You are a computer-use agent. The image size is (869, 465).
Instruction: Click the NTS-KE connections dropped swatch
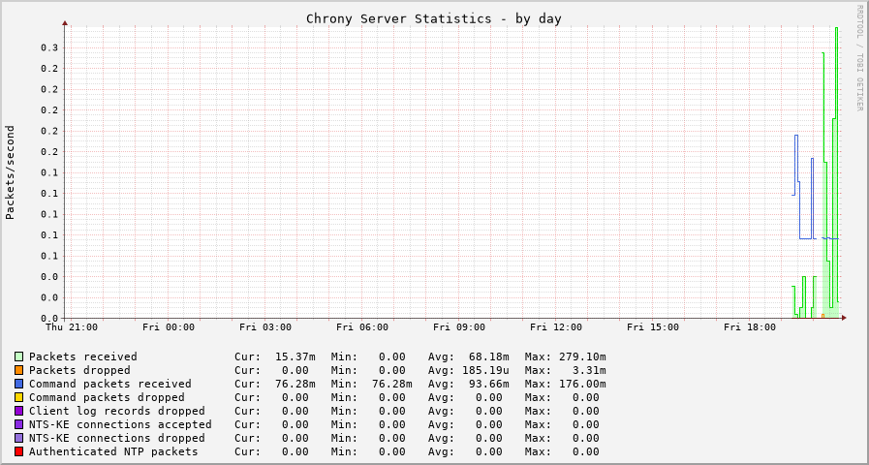(x=18, y=438)
